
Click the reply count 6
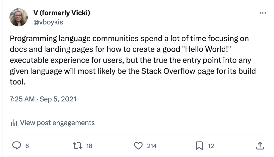[x=27, y=146]
